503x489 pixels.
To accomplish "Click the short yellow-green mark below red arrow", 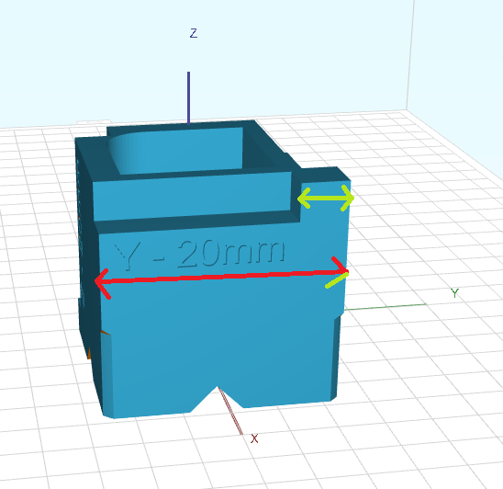I will (337, 280).
